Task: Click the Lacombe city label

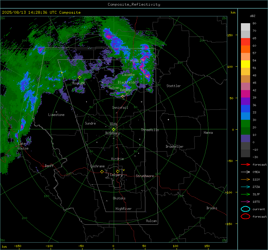Action: point(128,75)
